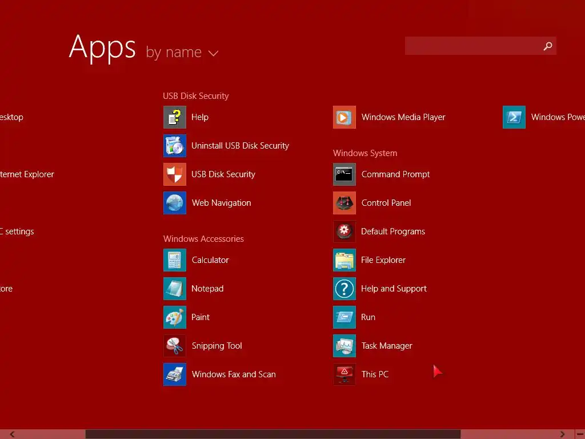Open the Web Navigation globe icon
This screenshot has width=585, height=439.
(x=175, y=203)
